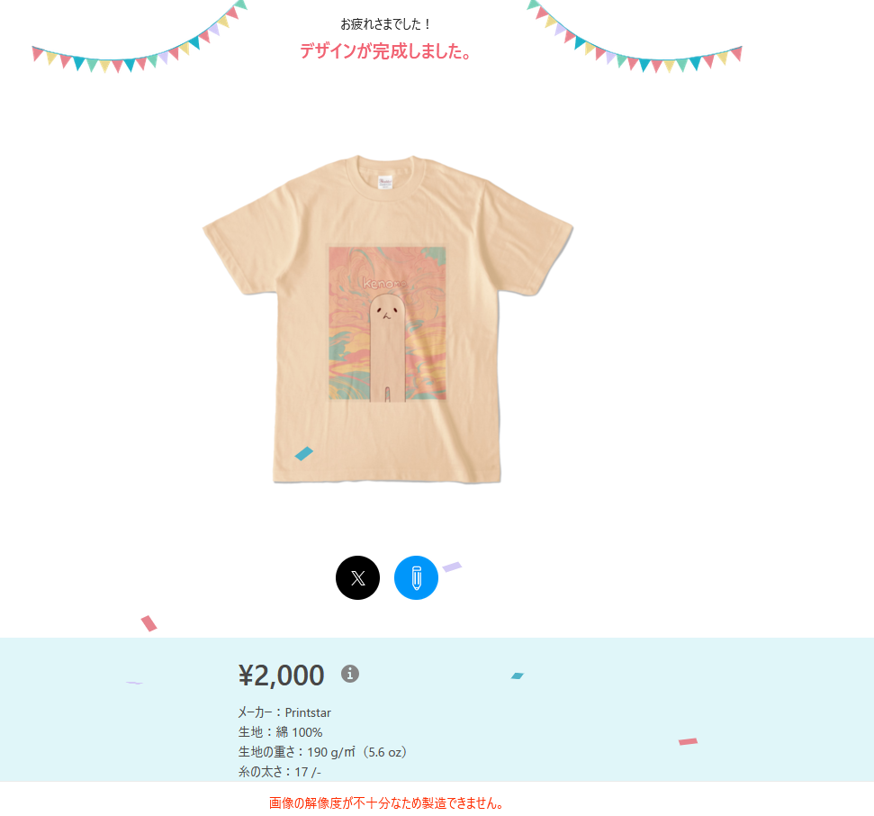Click the collar tag on the T-shirt
The image size is (874, 816).
(x=385, y=182)
